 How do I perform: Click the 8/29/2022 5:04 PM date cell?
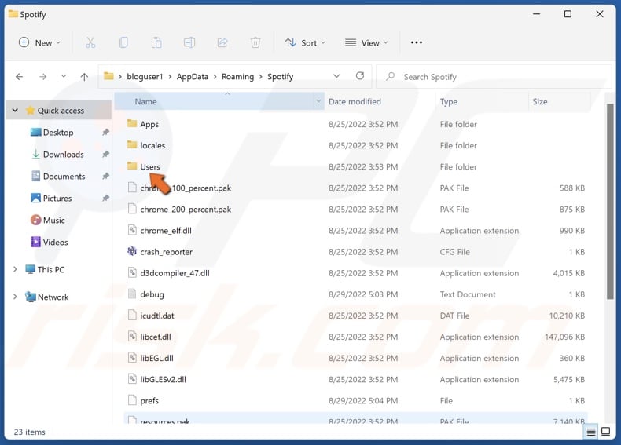(x=363, y=401)
